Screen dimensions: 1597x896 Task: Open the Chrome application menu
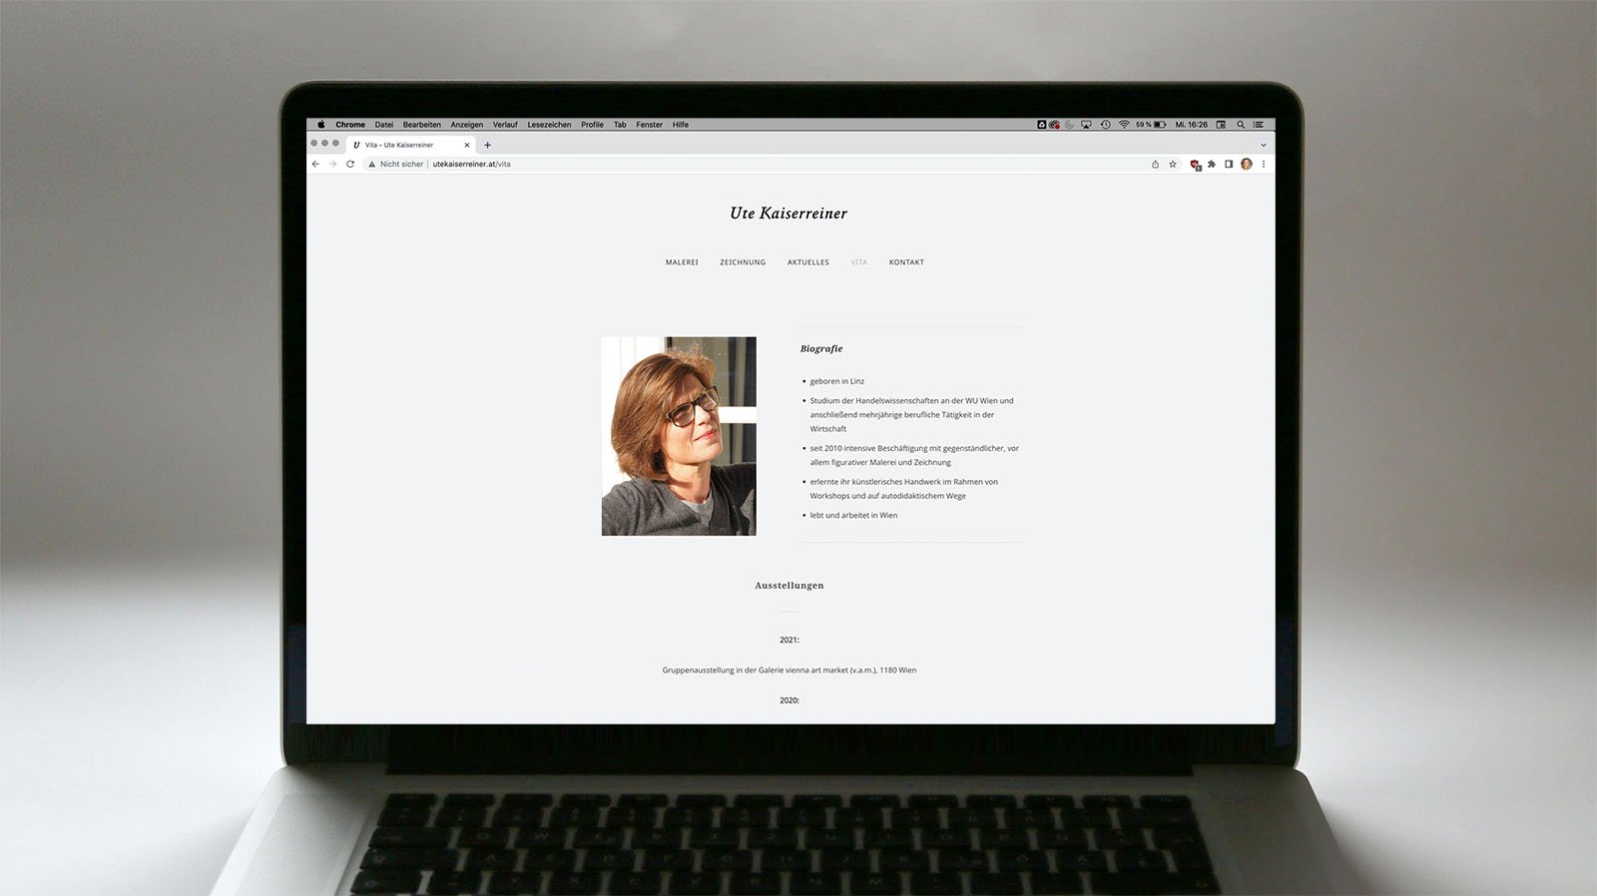(350, 125)
